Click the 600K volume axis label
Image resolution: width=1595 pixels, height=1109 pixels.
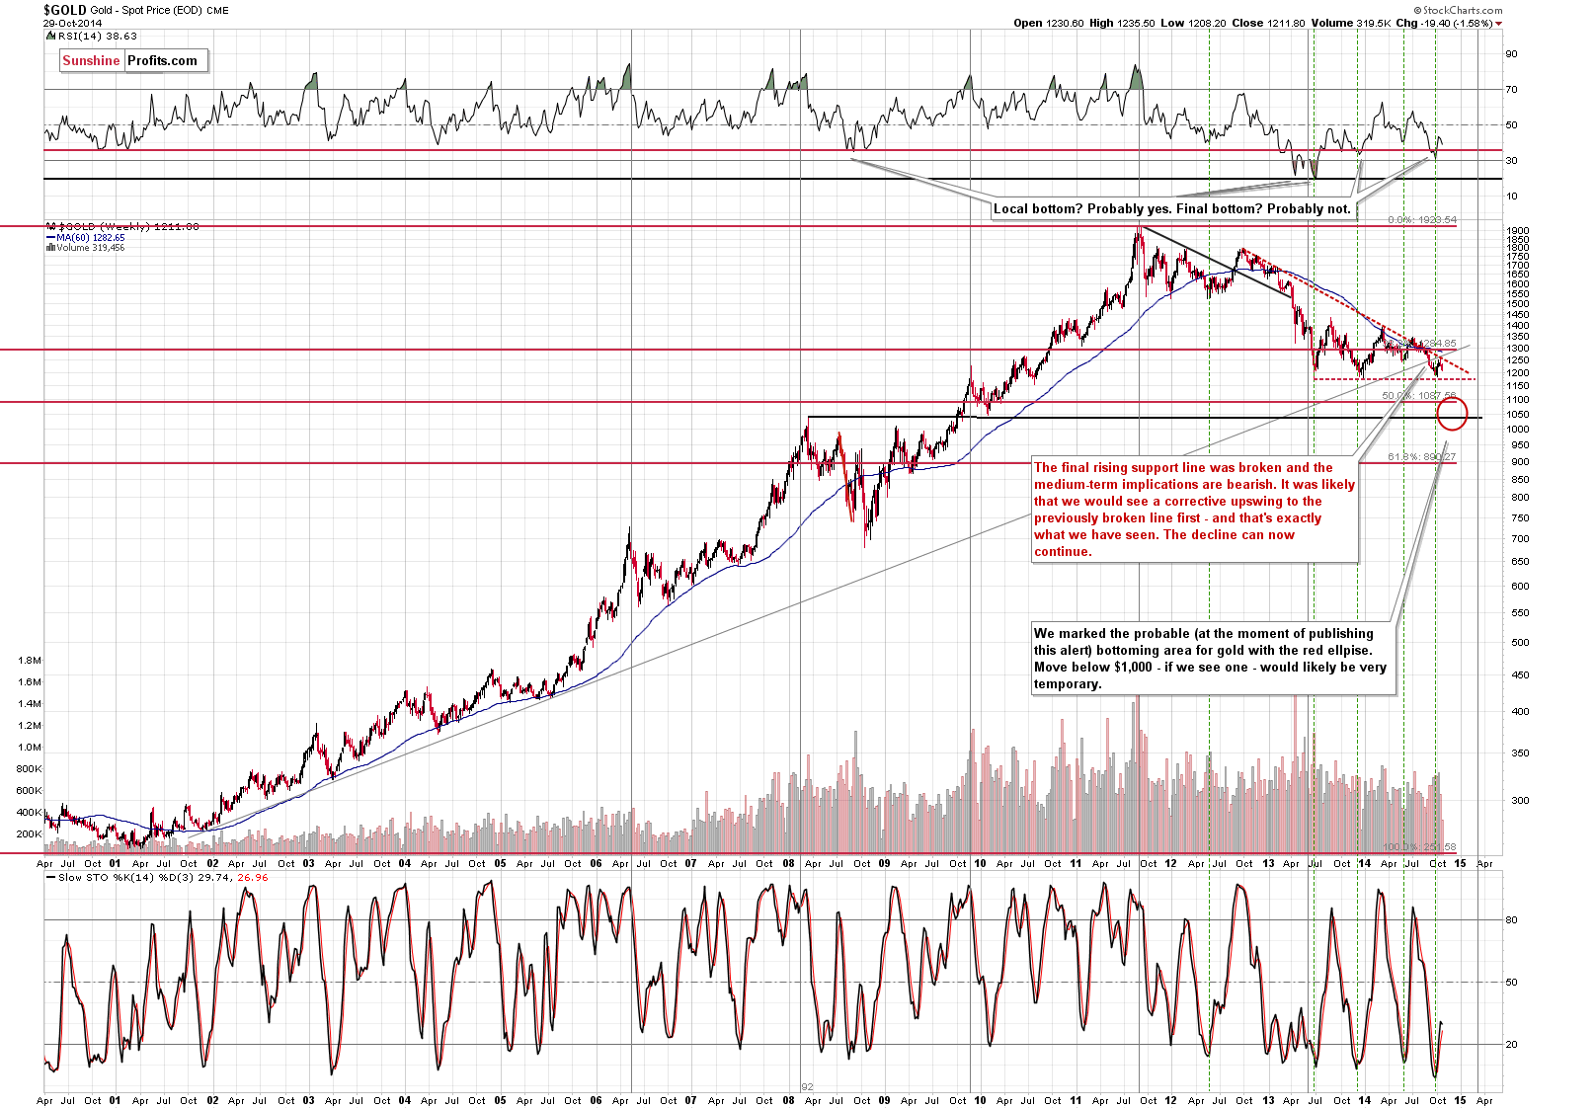coord(30,791)
